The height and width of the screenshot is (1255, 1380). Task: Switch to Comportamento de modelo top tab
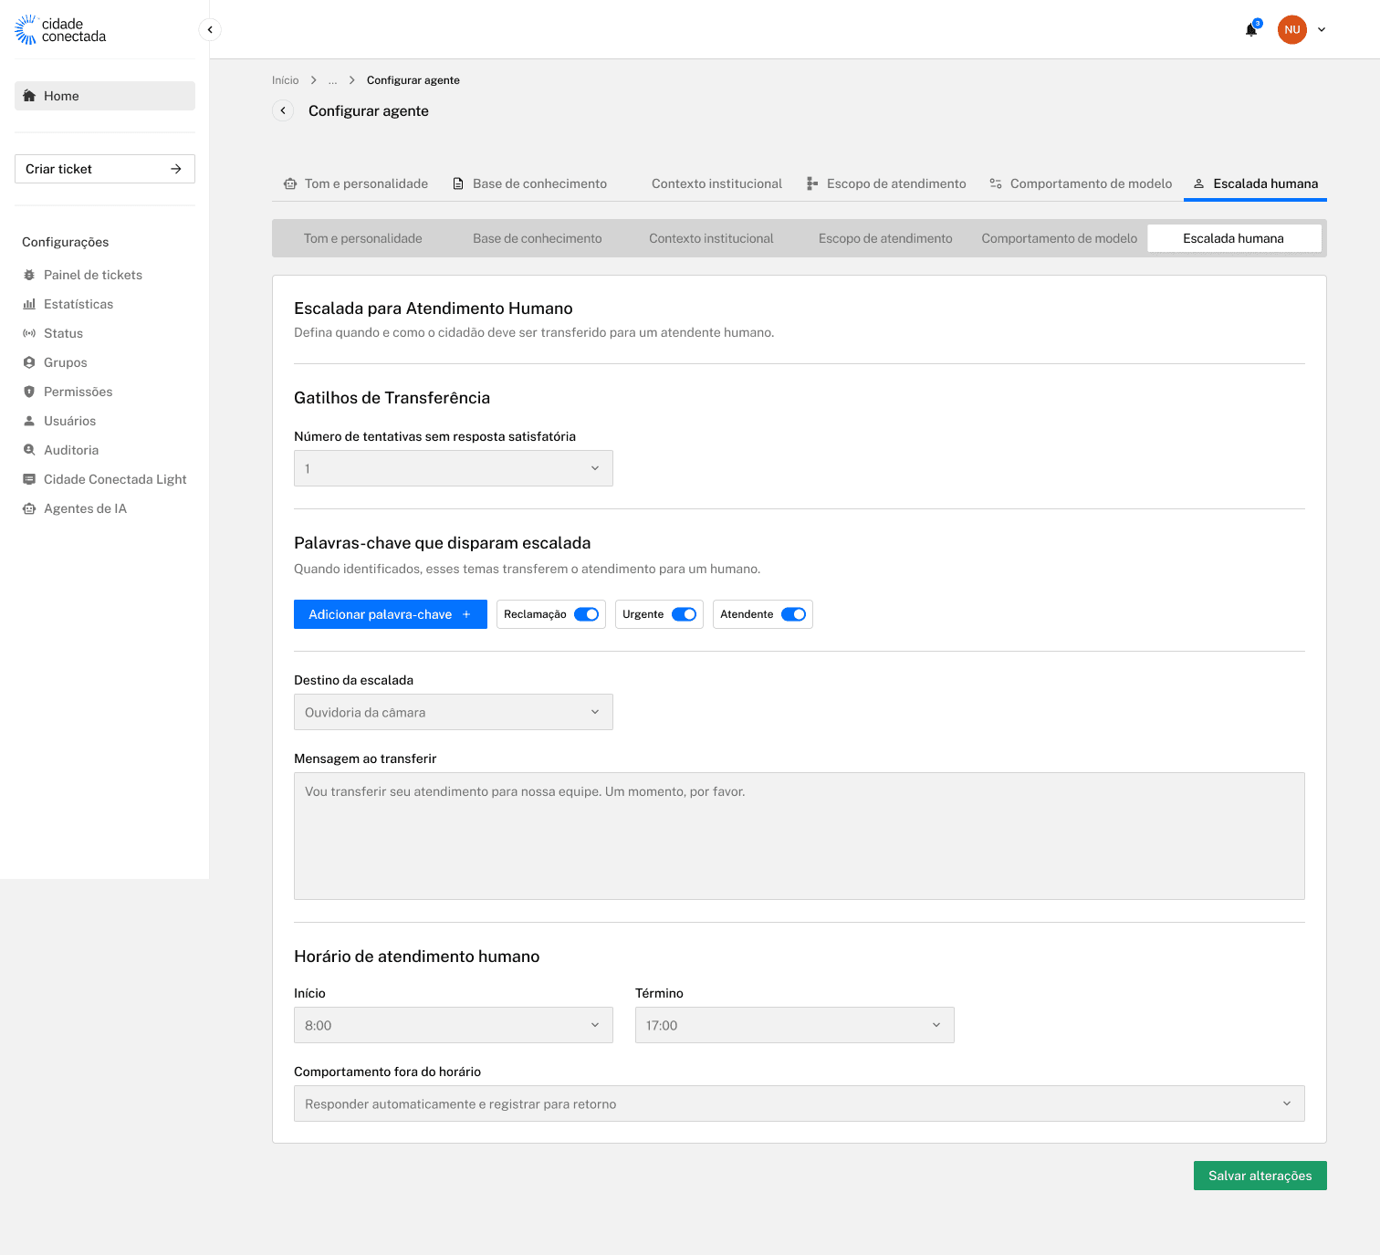pos(1081,183)
